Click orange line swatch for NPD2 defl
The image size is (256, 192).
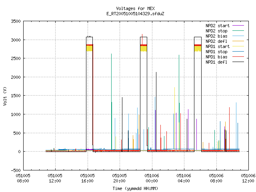point(238,41)
